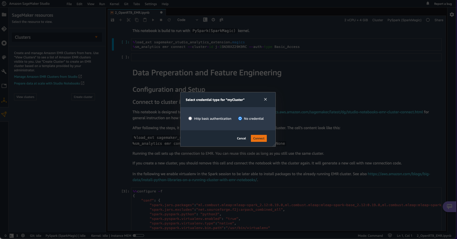Viewport: 457px width, 239px height.
Task: Click the terminal icon in status bar
Action: click(x=12, y=236)
